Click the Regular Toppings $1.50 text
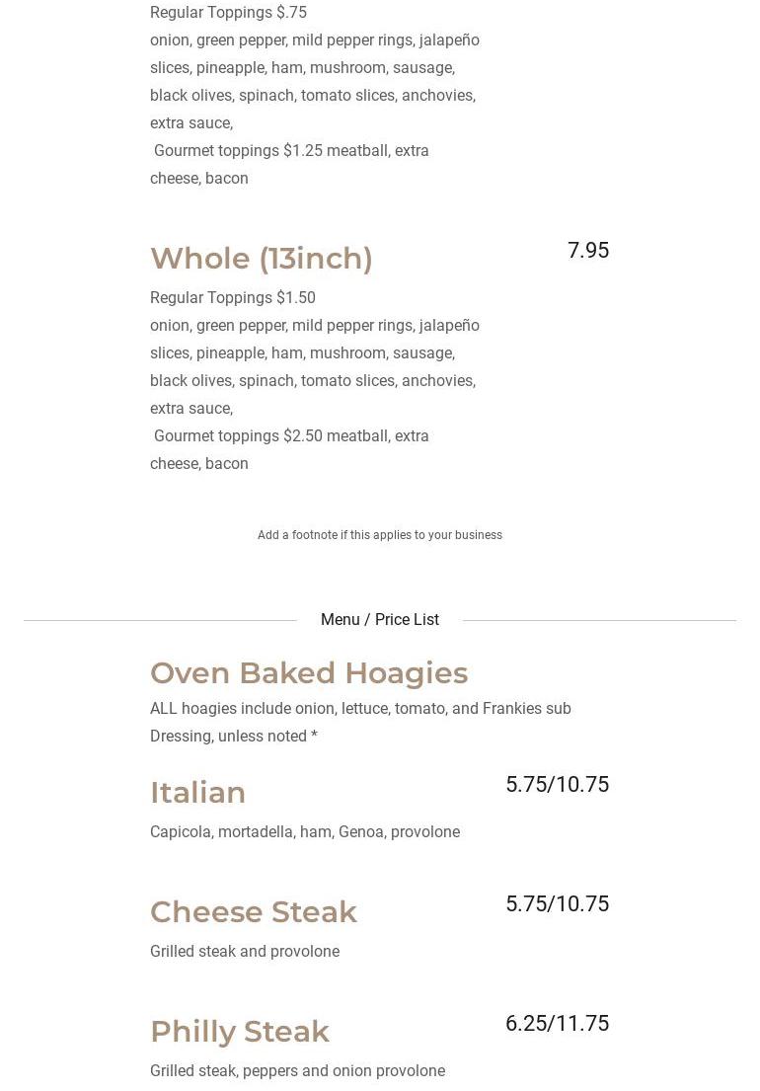This screenshot has width=760, height=1091. tap(233, 298)
